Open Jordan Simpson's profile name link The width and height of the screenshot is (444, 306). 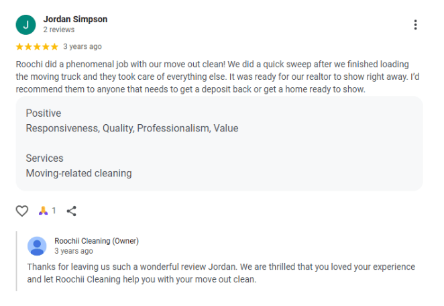75,19
